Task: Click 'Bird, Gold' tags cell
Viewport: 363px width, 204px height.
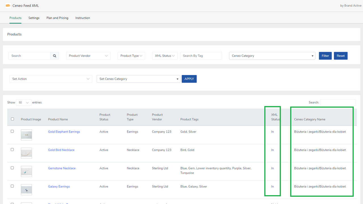Action: click(x=187, y=150)
